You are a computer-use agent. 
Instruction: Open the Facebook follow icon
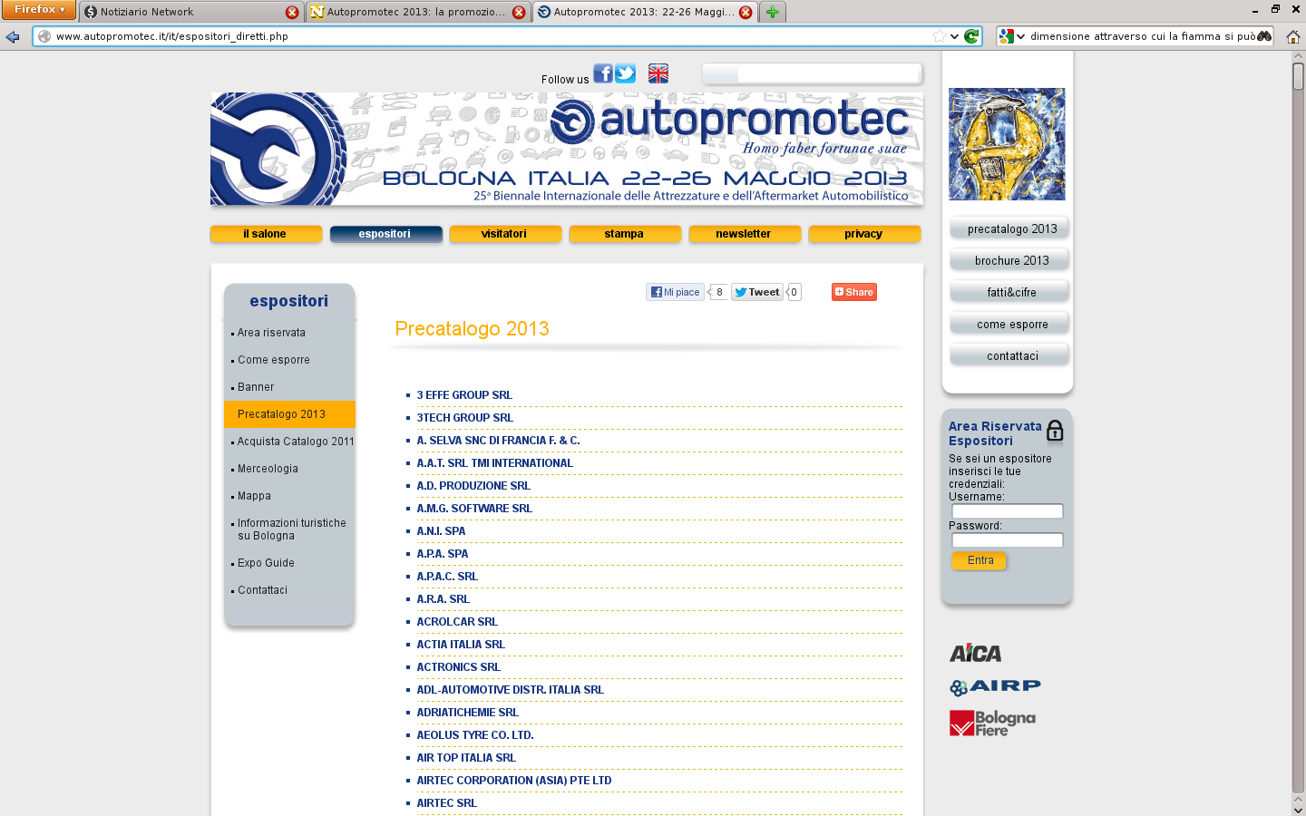pyautogui.click(x=603, y=73)
